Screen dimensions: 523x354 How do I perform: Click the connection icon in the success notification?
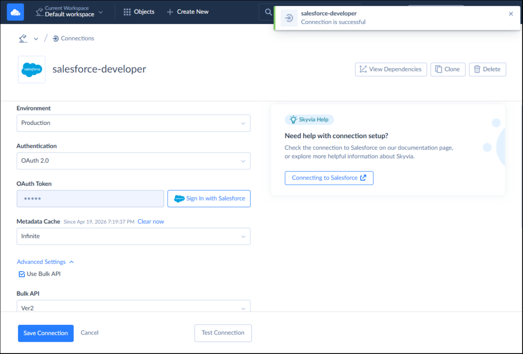point(289,17)
